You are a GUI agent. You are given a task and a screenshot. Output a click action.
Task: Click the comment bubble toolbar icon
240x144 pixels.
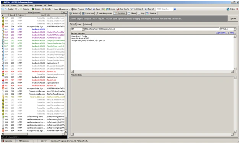coord(3,9)
